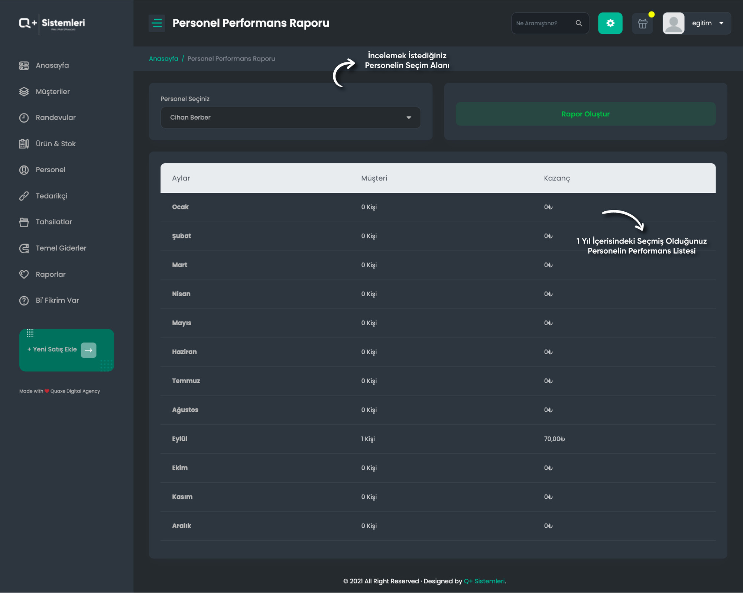Click the + Yeni Satış Ekle button
The image size is (743, 593).
pyautogui.click(x=66, y=350)
